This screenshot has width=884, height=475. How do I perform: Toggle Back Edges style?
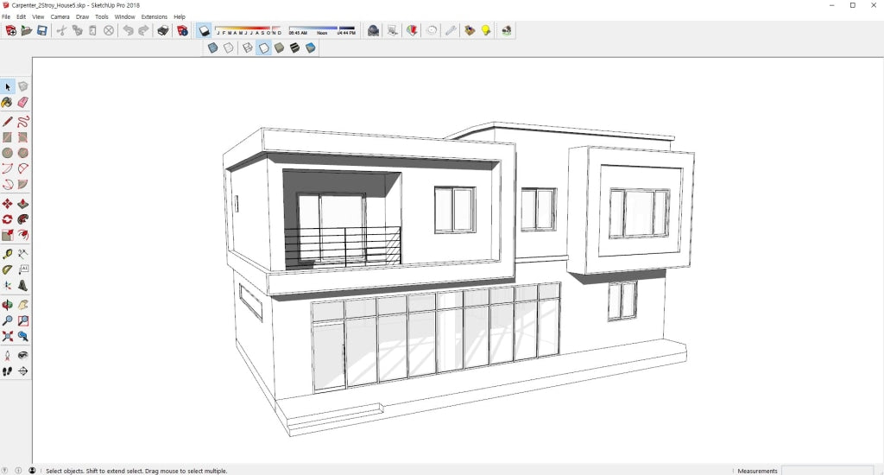tap(228, 48)
